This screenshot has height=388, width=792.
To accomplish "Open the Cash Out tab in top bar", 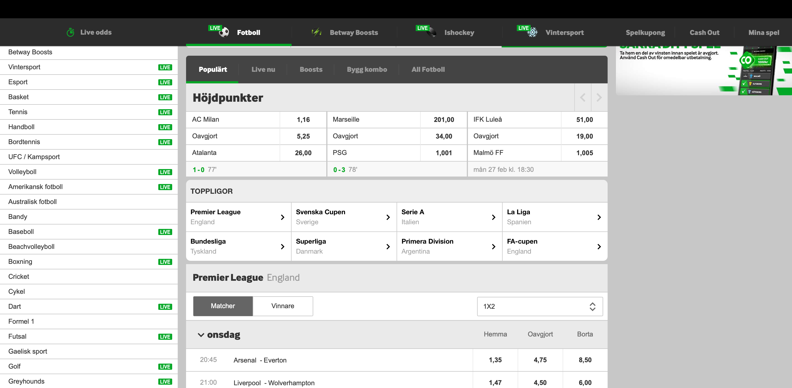I will [x=704, y=32].
